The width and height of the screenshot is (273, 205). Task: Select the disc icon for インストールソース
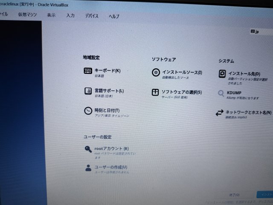click(x=156, y=73)
